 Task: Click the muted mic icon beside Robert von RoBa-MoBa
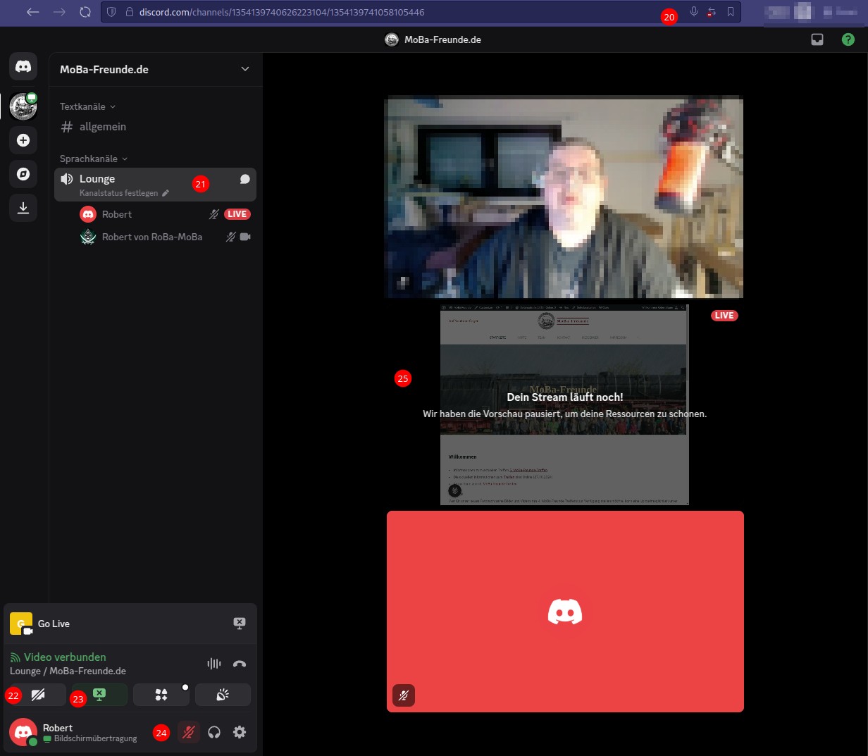point(230,237)
